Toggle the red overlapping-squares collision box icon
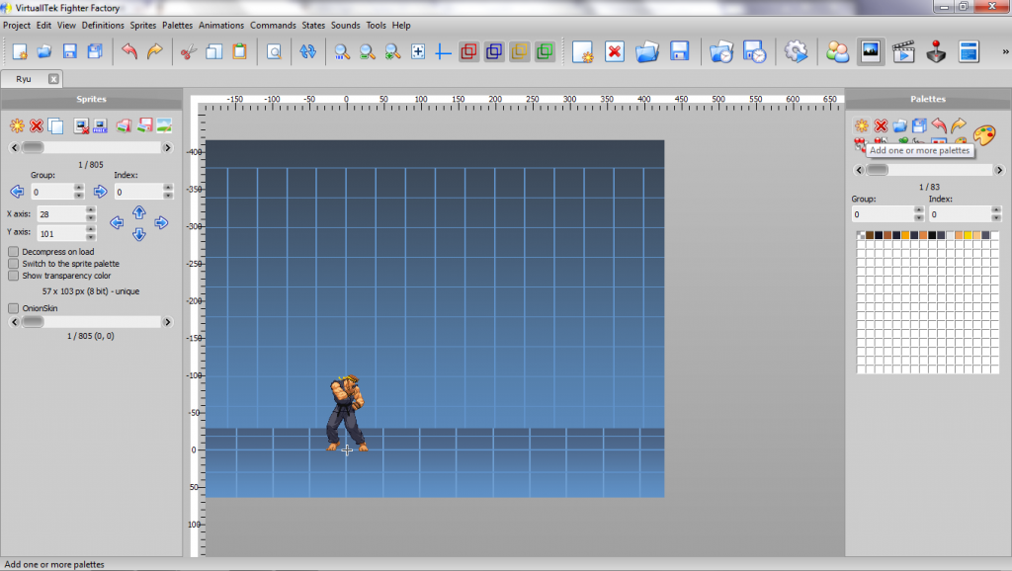This screenshot has height=571, width=1012. pos(469,51)
